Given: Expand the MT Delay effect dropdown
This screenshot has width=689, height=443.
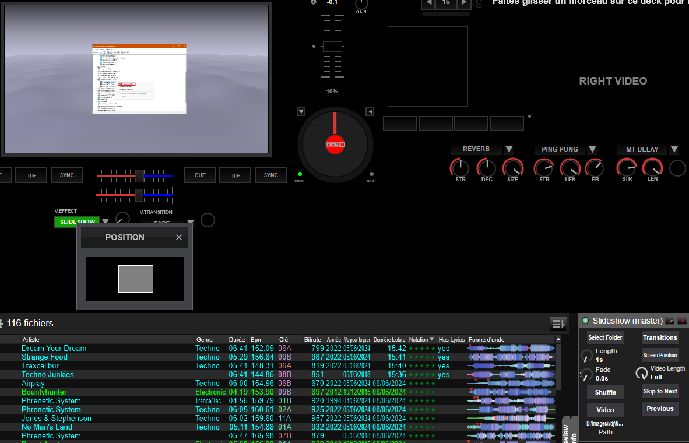Looking at the screenshot, I should pyautogui.click(x=674, y=149).
